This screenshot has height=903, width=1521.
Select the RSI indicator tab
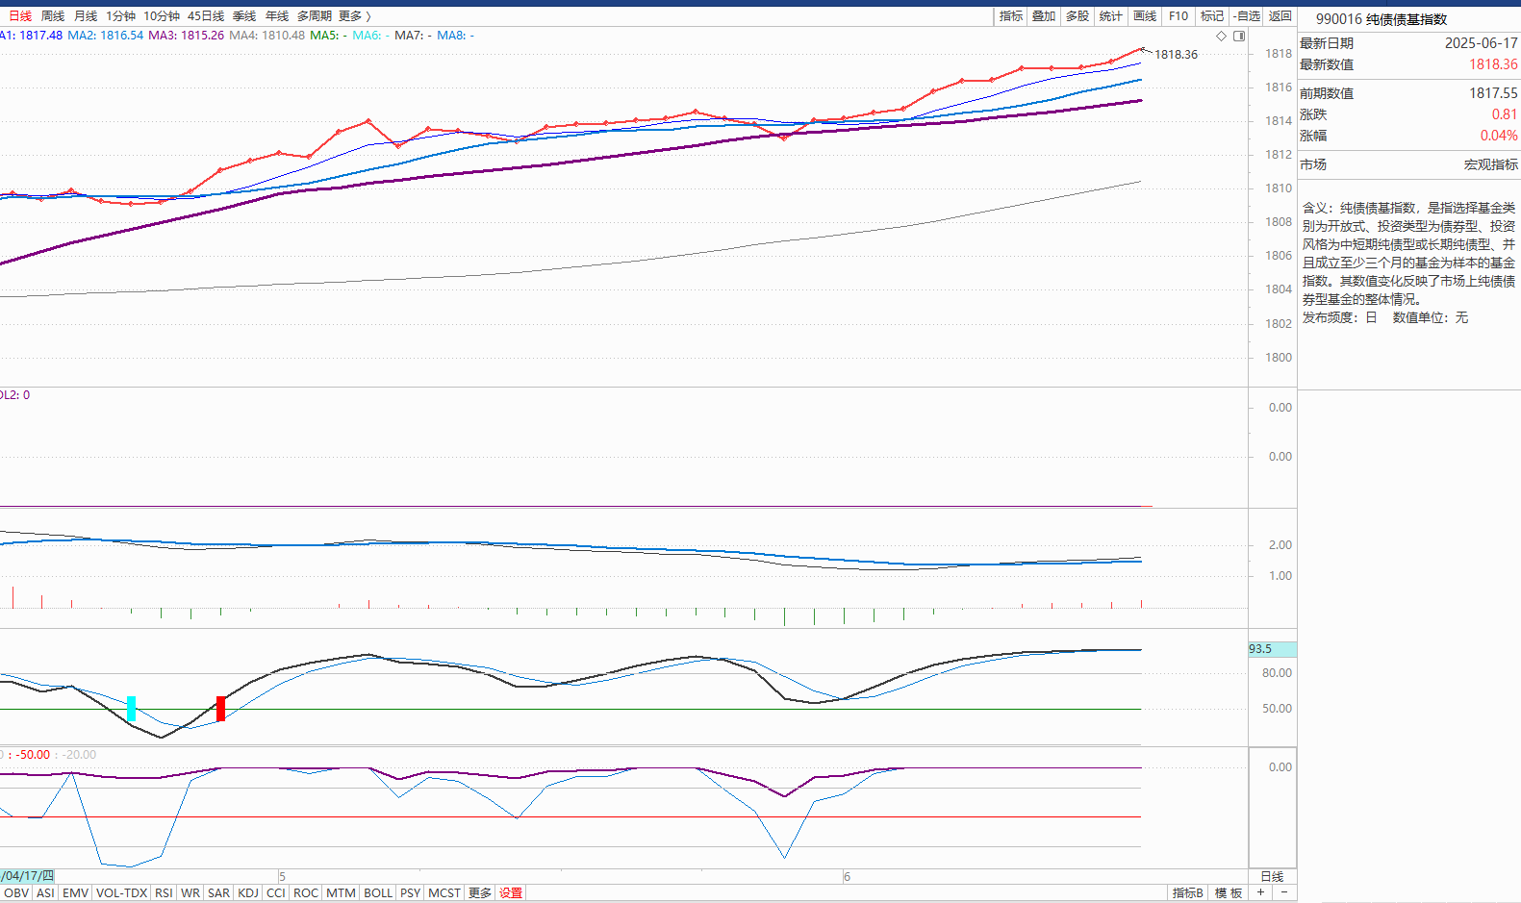164,893
